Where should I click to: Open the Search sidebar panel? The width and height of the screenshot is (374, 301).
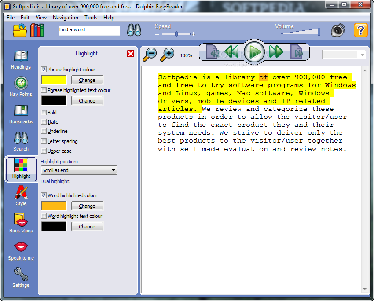pos(21,141)
